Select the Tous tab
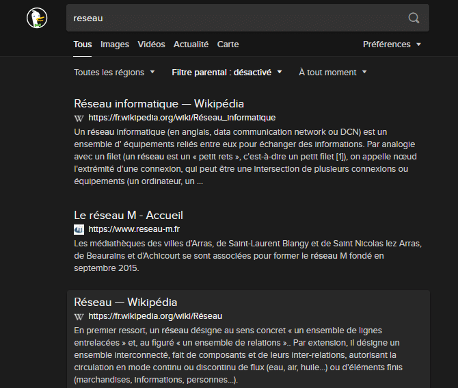Screen dimensions: 458x388 pos(83,44)
